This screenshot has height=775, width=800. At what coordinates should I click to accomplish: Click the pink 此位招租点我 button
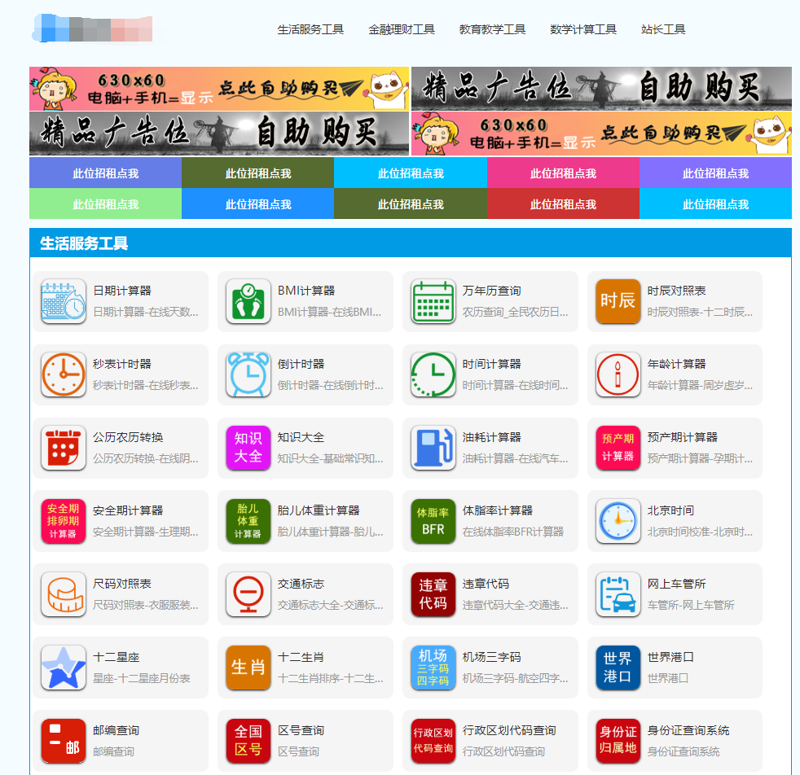click(x=563, y=173)
